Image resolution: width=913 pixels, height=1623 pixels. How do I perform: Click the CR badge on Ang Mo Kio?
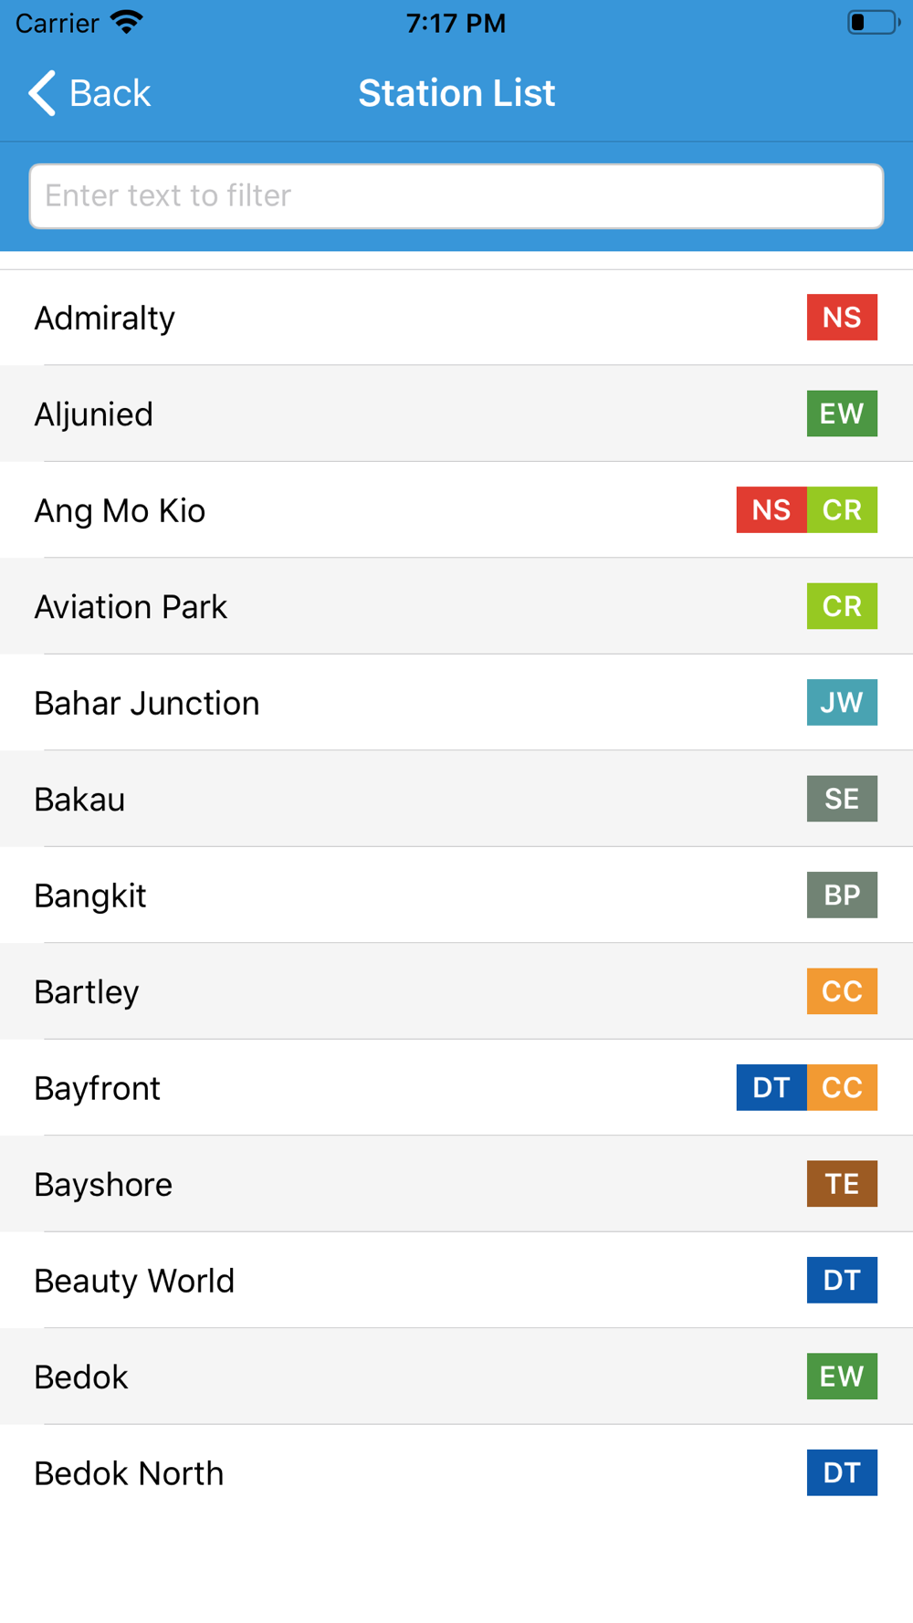(x=842, y=509)
